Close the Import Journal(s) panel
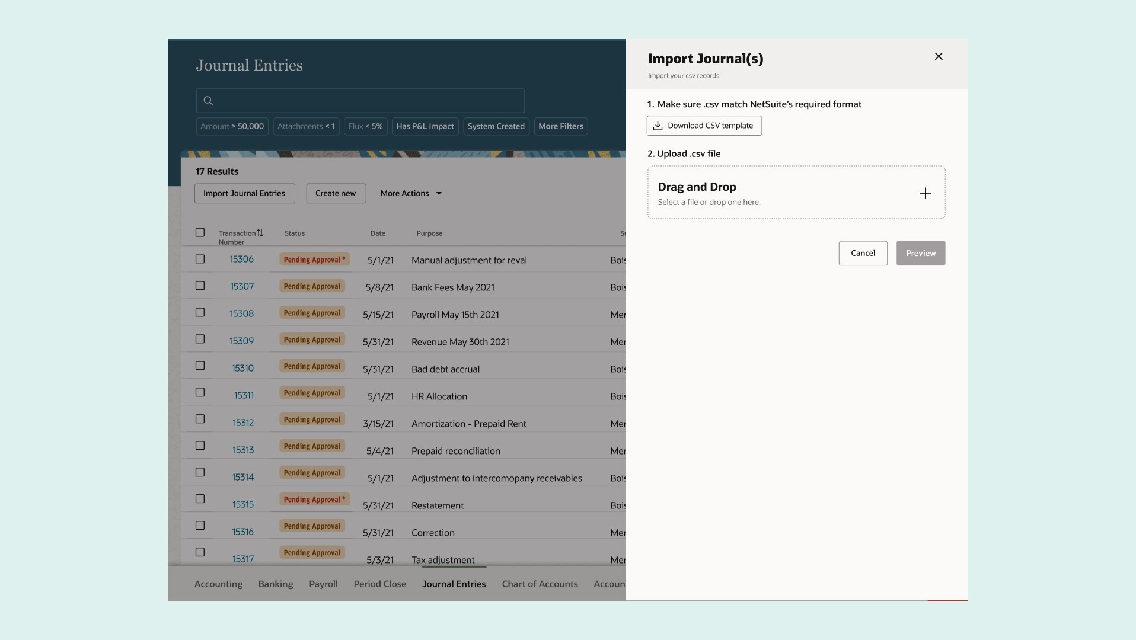The height and width of the screenshot is (640, 1136). click(939, 56)
